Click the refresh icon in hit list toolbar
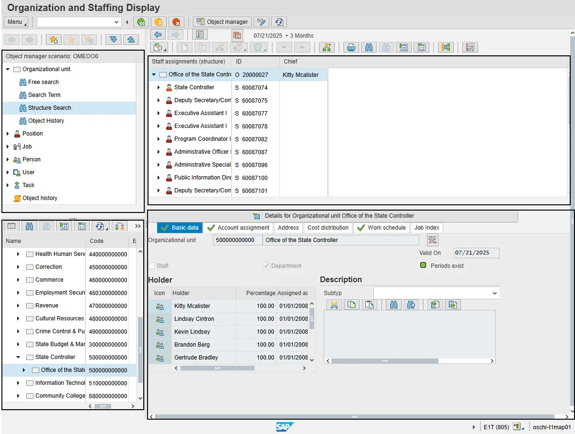The width and height of the screenshot is (575, 434). pos(99,226)
